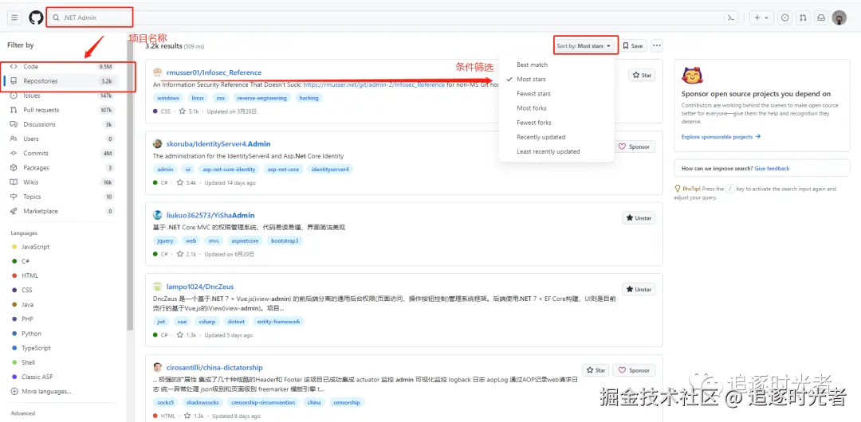Filter results by Code
This screenshot has height=422, width=861.
(61, 66)
